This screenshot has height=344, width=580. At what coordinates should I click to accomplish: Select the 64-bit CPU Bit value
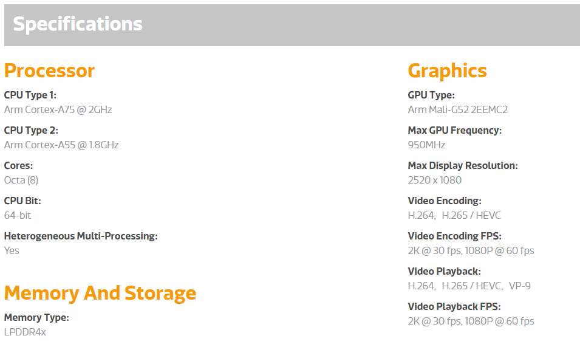click(17, 215)
